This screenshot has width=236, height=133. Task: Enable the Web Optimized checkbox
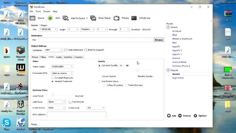(x=66, y=50)
